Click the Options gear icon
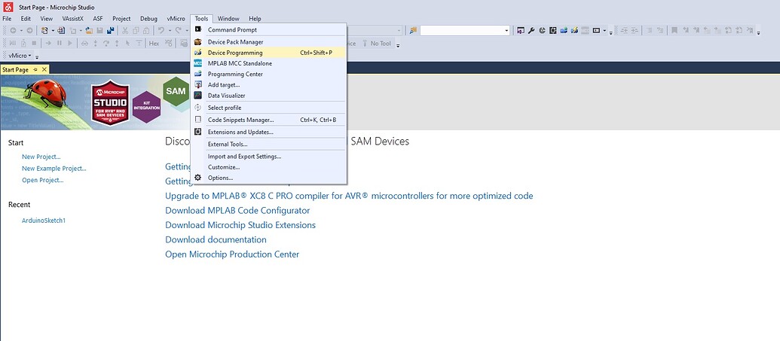This screenshot has height=341, width=780. [198, 178]
